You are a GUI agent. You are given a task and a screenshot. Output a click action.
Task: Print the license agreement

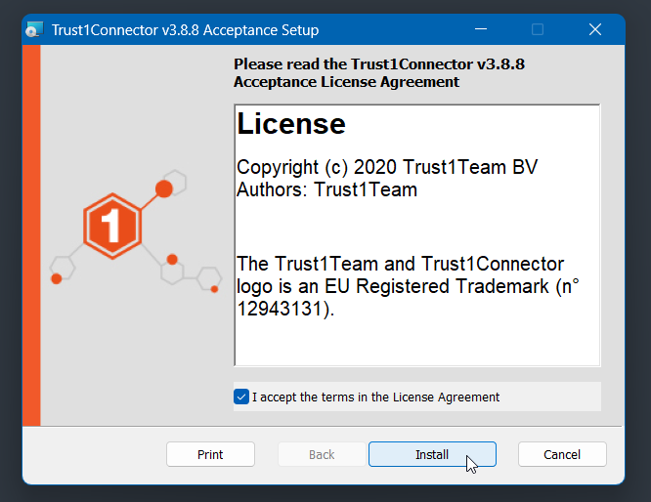(x=210, y=454)
